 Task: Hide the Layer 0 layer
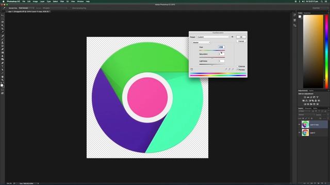pyautogui.click(x=299, y=133)
